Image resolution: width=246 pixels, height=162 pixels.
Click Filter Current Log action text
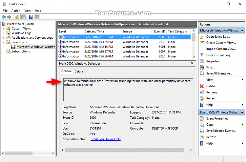coord(219,55)
